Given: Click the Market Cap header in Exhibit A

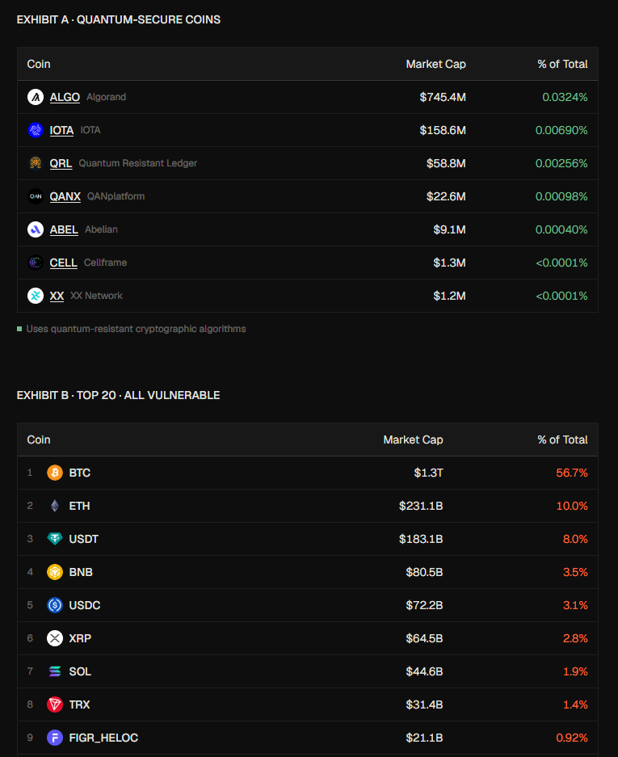Looking at the screenshot, I should tap(435, 64).
